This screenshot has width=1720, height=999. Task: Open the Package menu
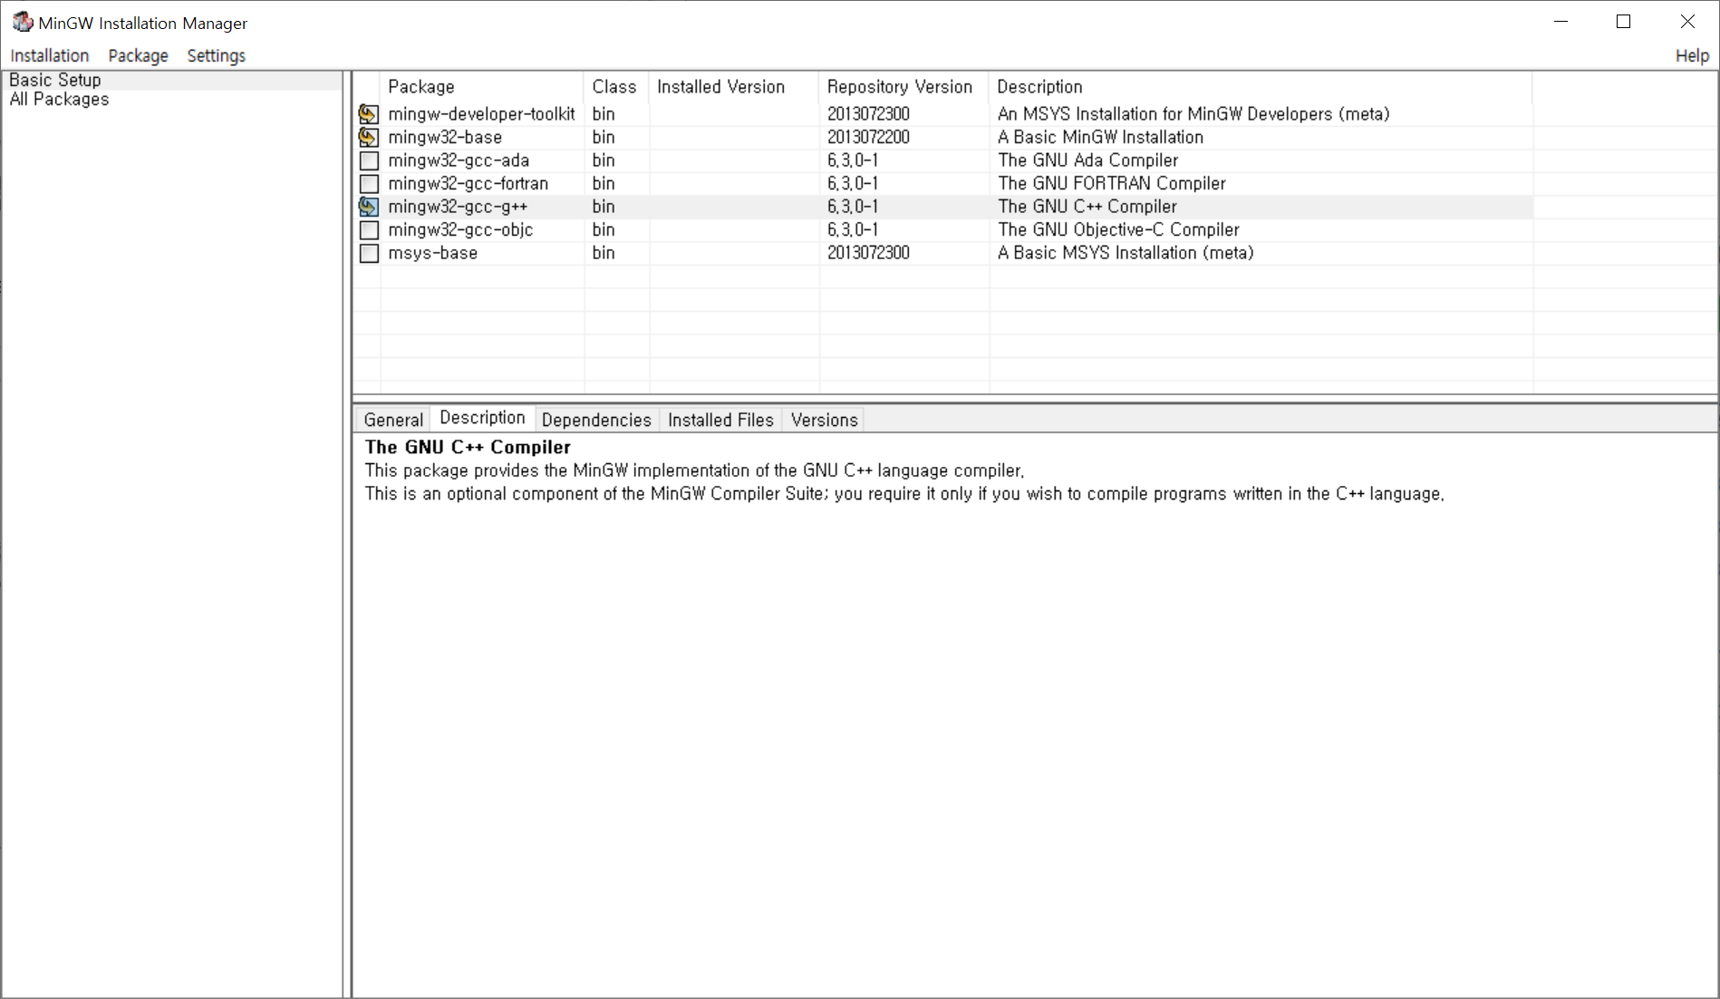[x=138, y=55]
